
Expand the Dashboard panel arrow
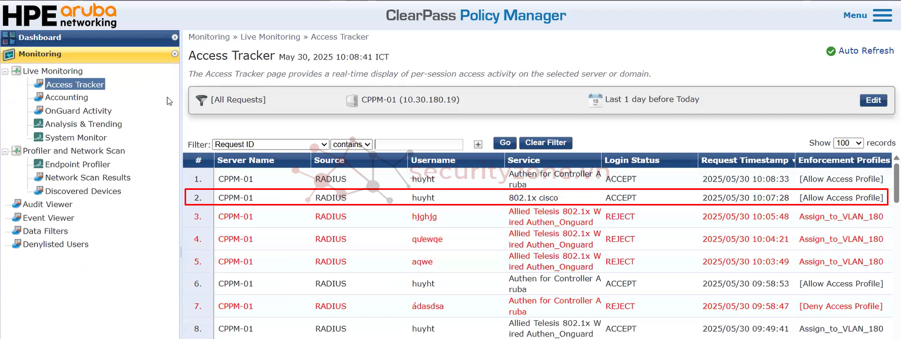coord(175,37)
